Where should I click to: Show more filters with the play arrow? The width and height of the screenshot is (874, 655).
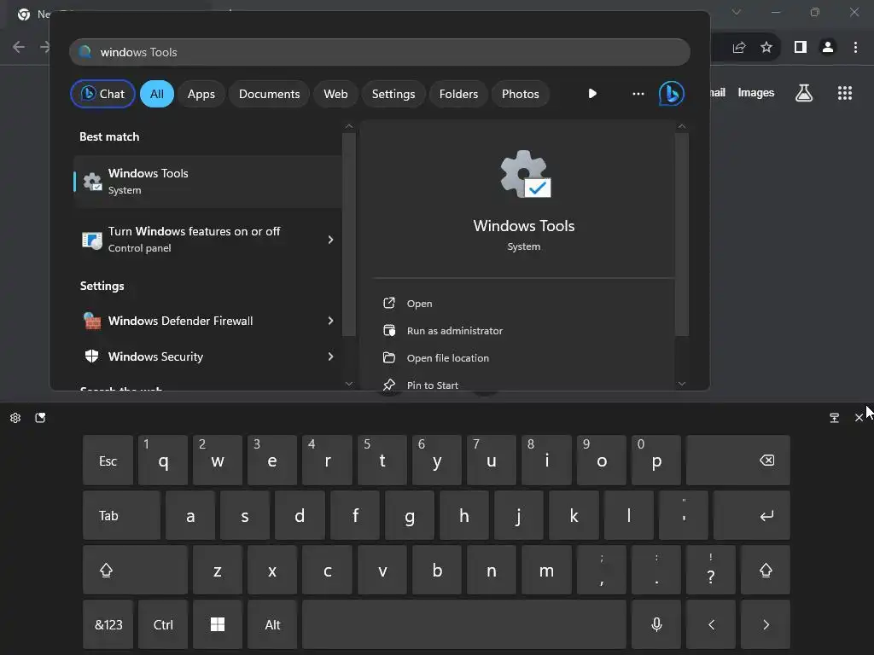[592, 94]
